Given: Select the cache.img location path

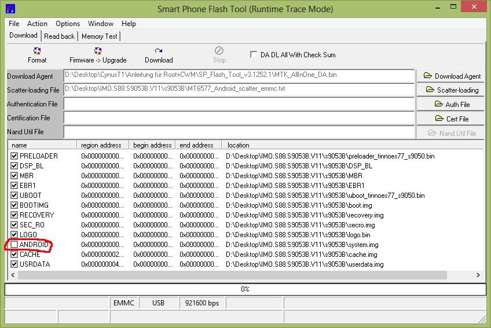Looking at the screenshot, I should point(301,255).
